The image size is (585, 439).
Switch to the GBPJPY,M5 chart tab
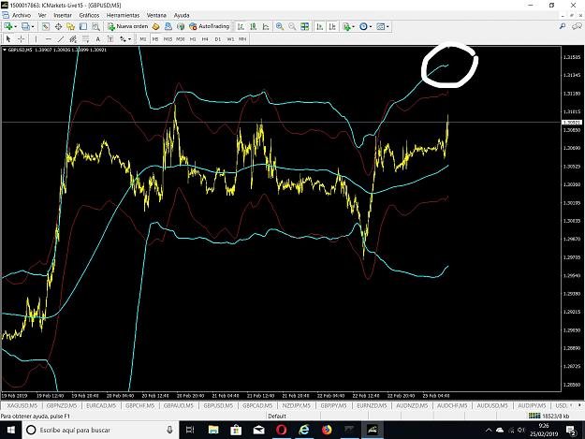click(x=333, y=405)
